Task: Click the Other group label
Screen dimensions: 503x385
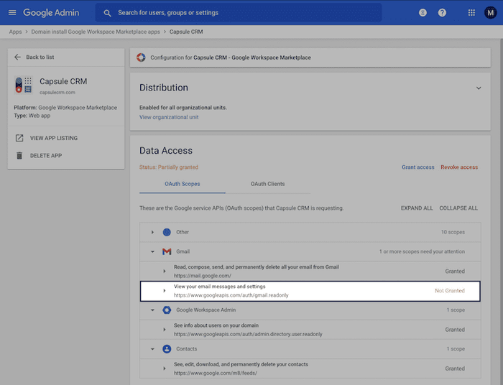Action: pos(183,232)
